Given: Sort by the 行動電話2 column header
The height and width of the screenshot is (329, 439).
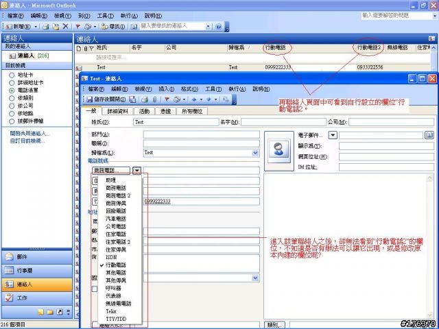Looking at the screenshot, I should pyautogui.click(x=368, y=48).
